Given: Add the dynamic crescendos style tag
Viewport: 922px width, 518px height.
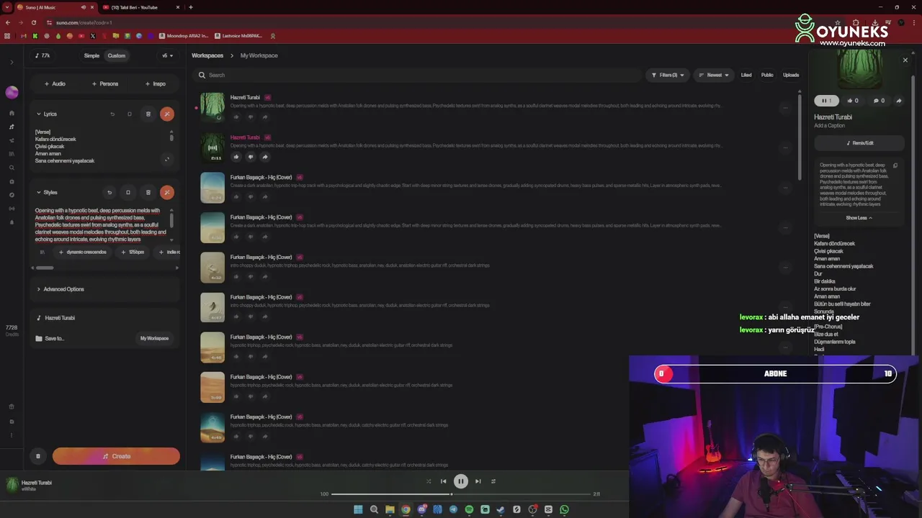Looking at the screenshot, I should point(82,252).
